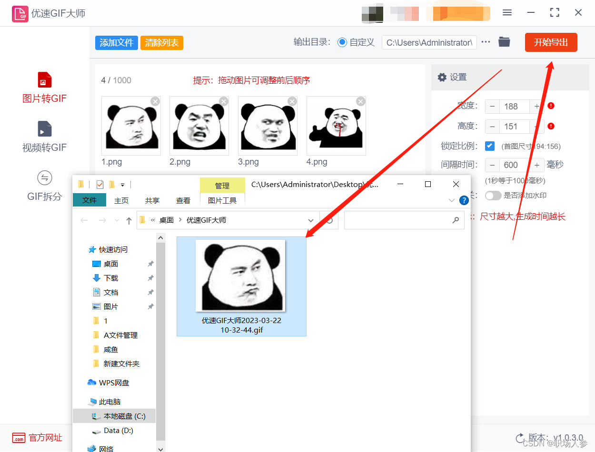Switch to the 主页 ribbon tab
This screenshot has height=452, width=595.
121,200
